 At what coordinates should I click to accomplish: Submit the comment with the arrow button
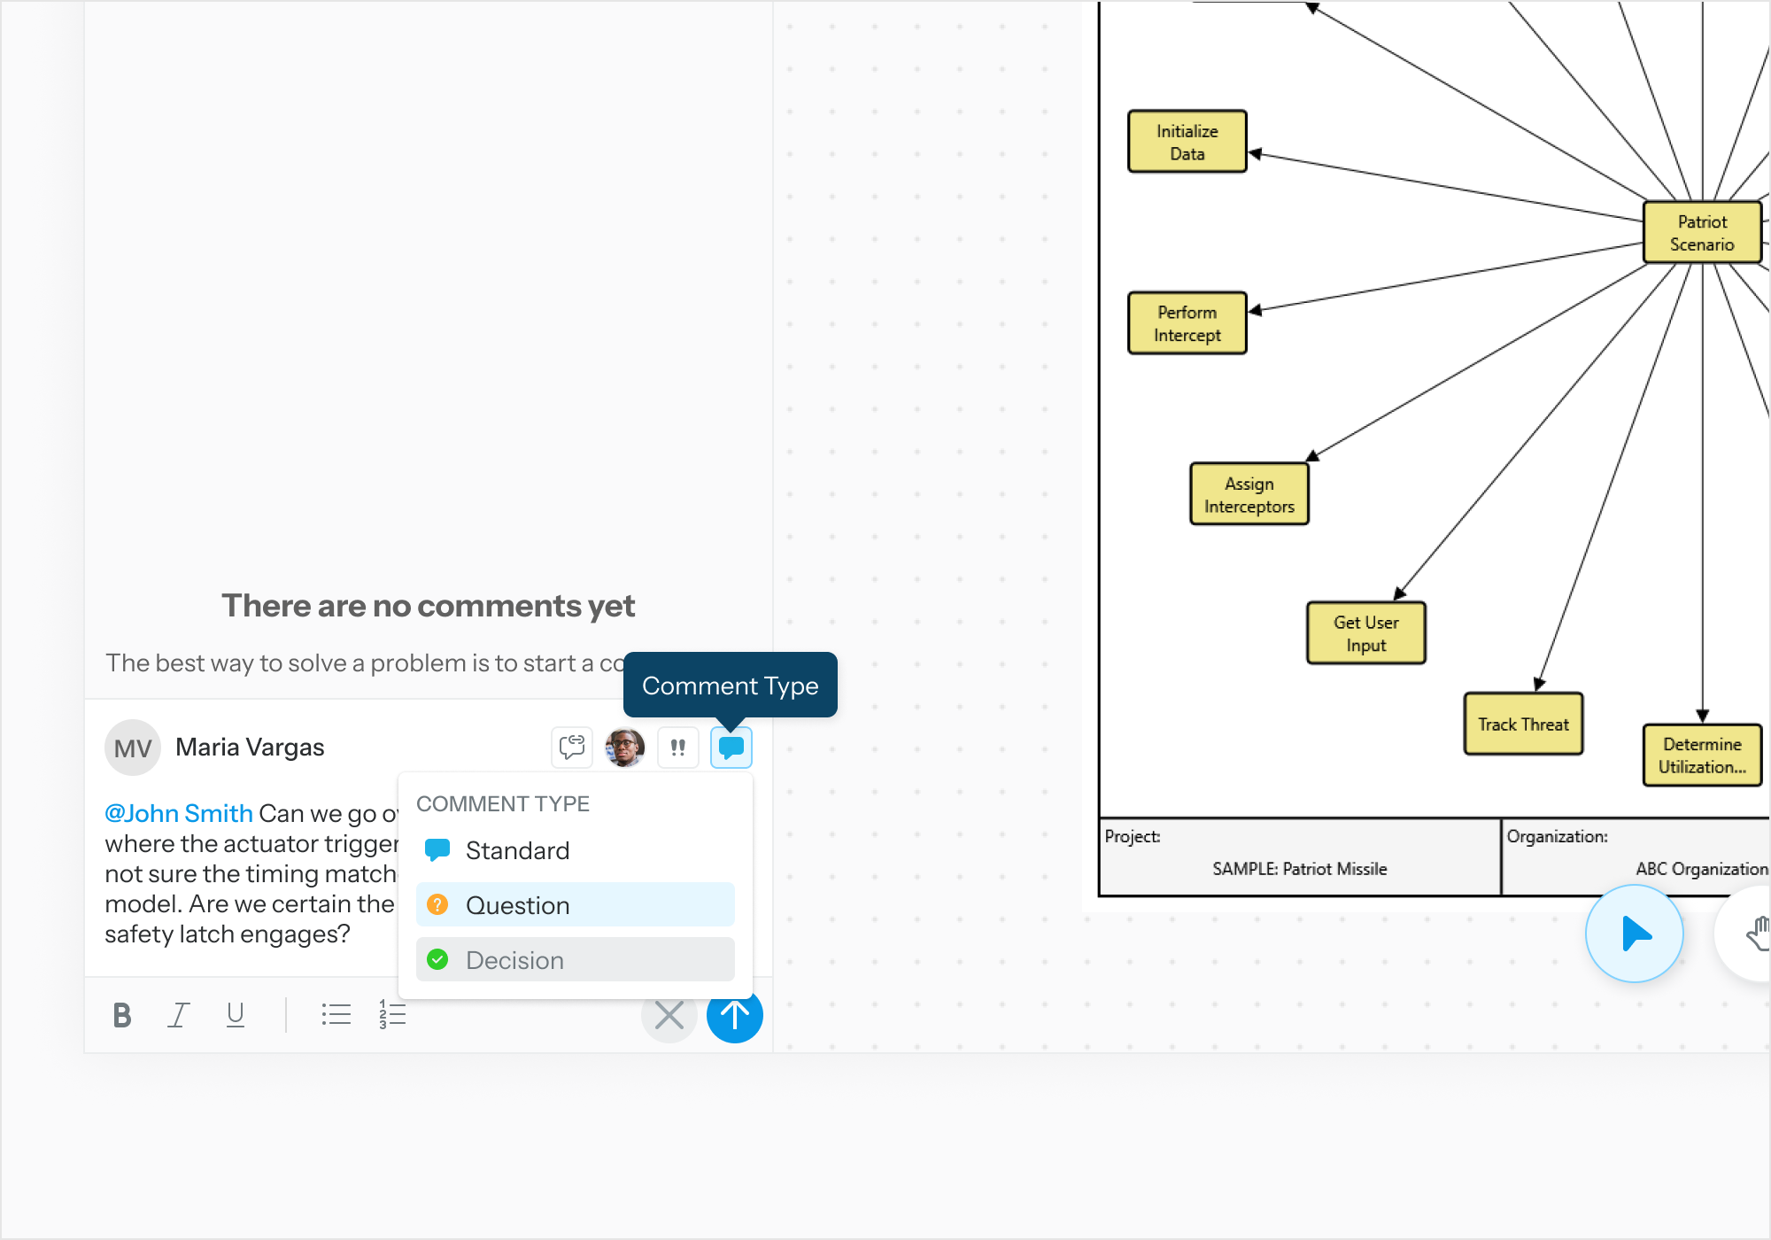(734, 1016)
